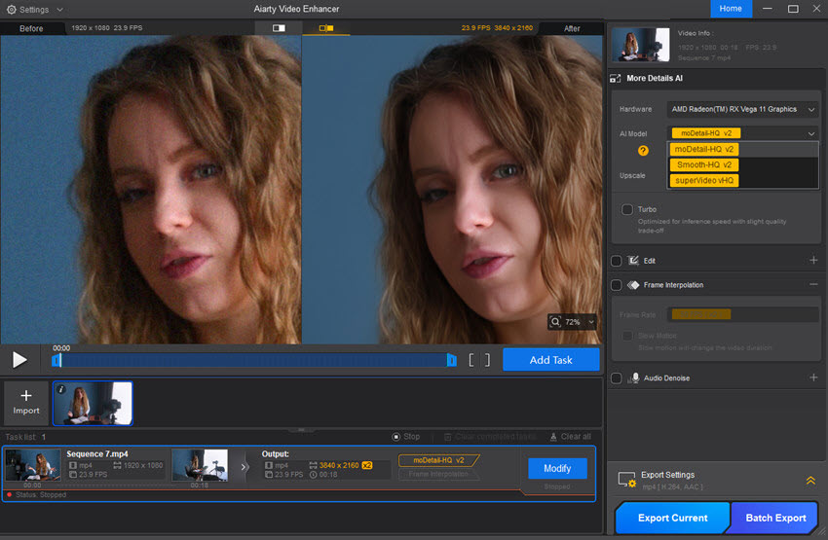Go to the Home tab
Screen dimensions: 828x540
(x=731, y=9)
